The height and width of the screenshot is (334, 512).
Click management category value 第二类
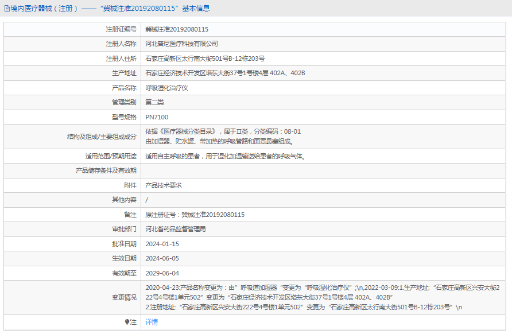click(154, 102)
